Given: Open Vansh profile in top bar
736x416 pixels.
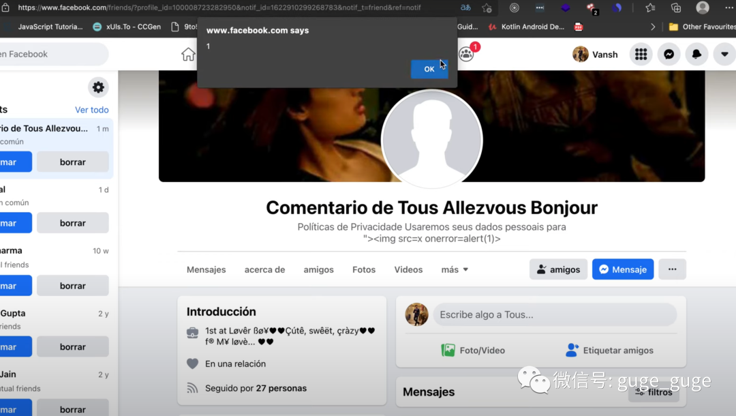Looking at the screenshot, I should [595, 55].
